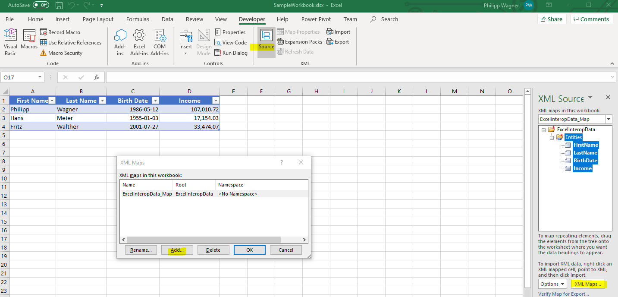Viewport: 618px width, 297px height.
Task: Click the Insert Function fx icon
Action: [x=97, y=77]
